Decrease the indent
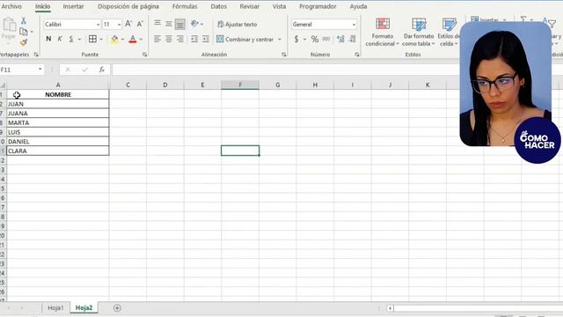Image resolution: width=563 pixels, height=317 pixels. 194,39
